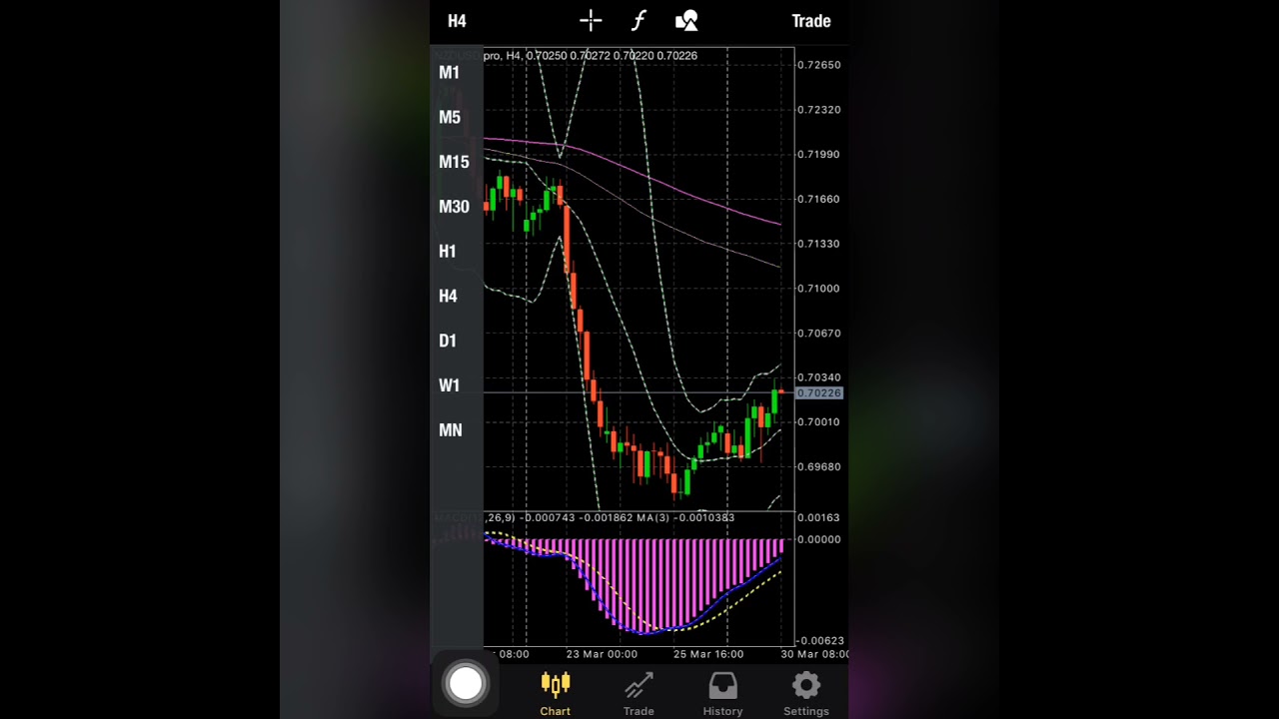Viewport: 1279px width, 719px height.
Task: Choose the MN monthly timeframe
Action: point(451,430)
